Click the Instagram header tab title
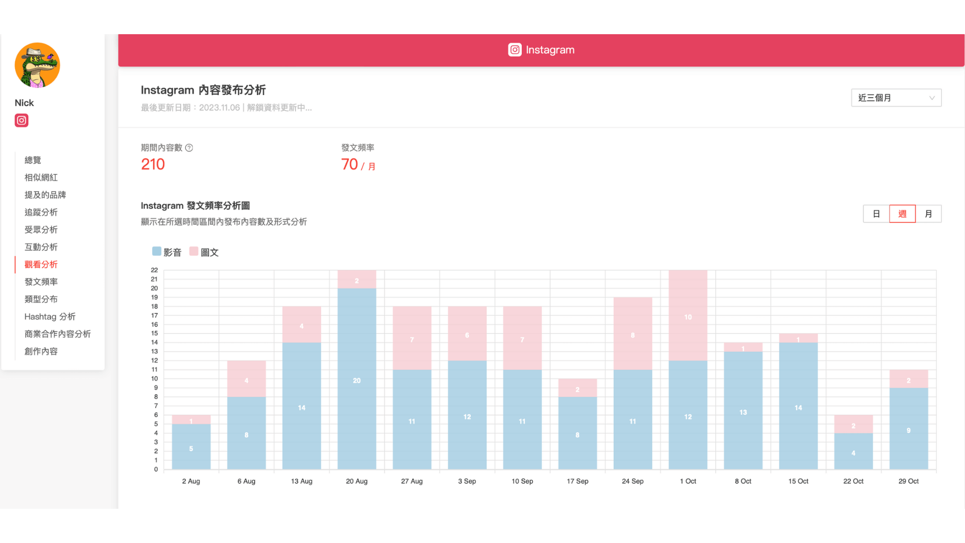 (x=550, y=50)
